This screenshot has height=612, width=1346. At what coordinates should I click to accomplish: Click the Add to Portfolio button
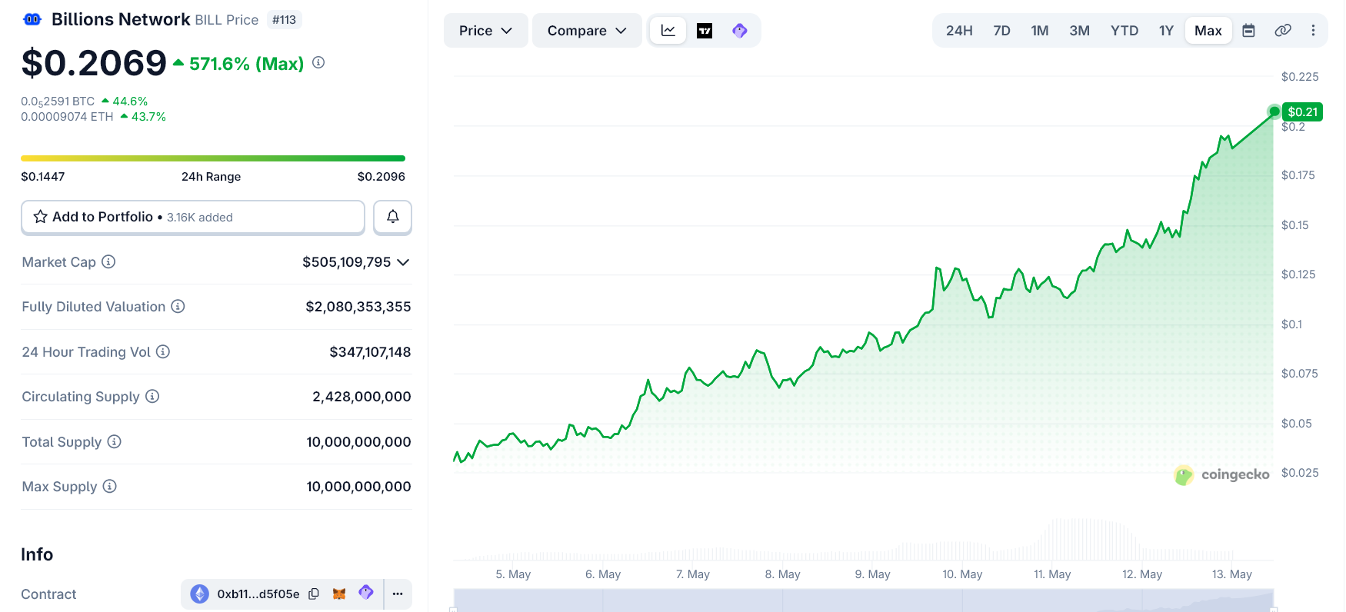point(193,217)
